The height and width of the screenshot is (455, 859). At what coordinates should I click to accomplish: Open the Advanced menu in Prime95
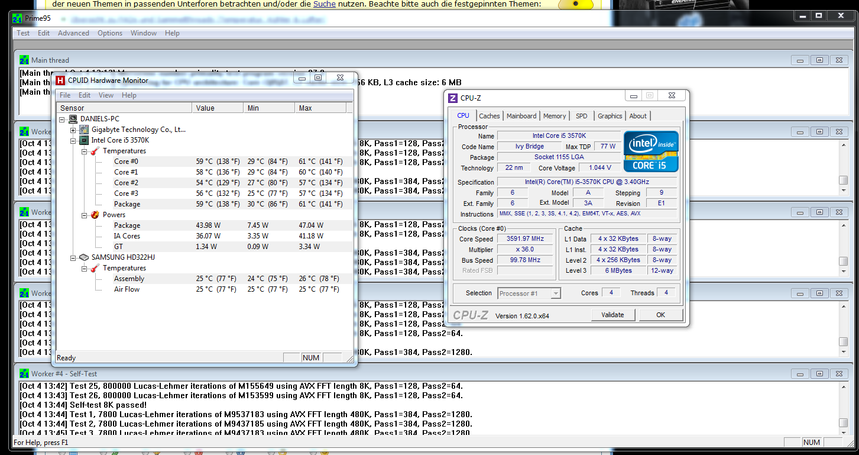tap(73, 33)
